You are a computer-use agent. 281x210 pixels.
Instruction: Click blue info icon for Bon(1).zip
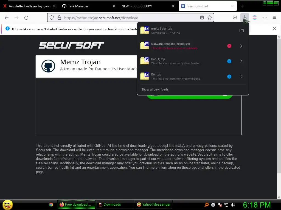[x=229, y=61]
